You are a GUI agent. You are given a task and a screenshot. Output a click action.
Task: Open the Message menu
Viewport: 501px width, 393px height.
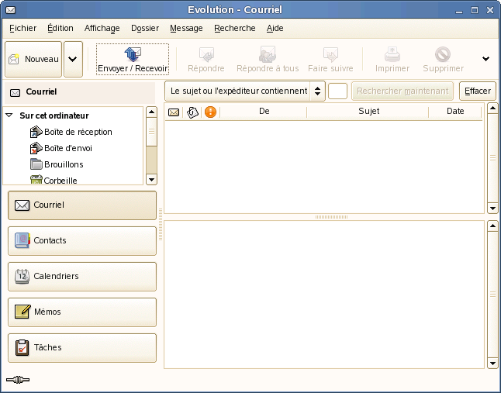(x=186, y=28)
